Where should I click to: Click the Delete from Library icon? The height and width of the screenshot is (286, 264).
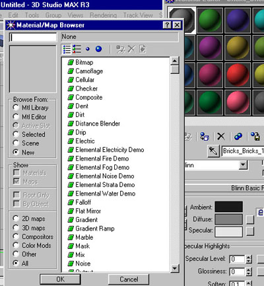click(x=131, y=49)
